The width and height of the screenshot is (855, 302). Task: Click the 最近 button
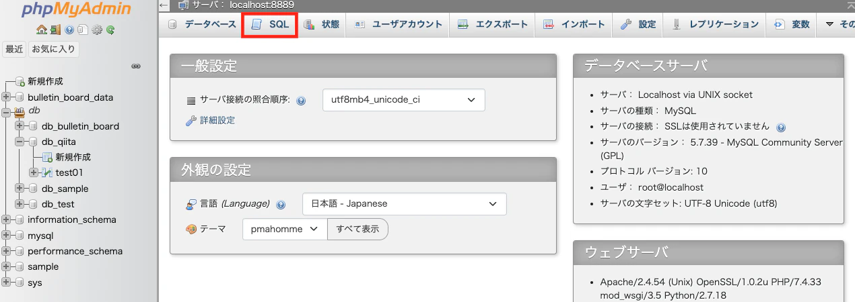[15, 49]
